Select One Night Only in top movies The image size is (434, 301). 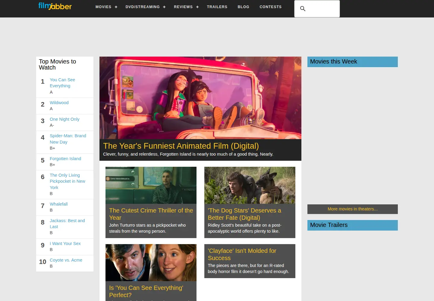click(64, 119)
